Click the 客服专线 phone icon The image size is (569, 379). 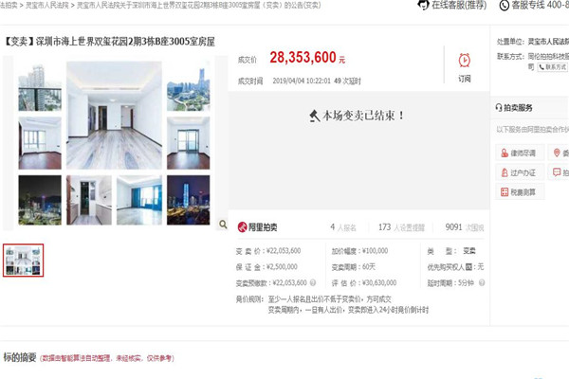[x=505, y=6]
